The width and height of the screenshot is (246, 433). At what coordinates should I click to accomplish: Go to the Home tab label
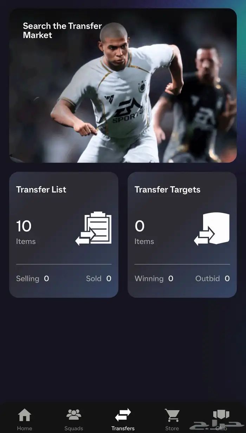point(25,428)
